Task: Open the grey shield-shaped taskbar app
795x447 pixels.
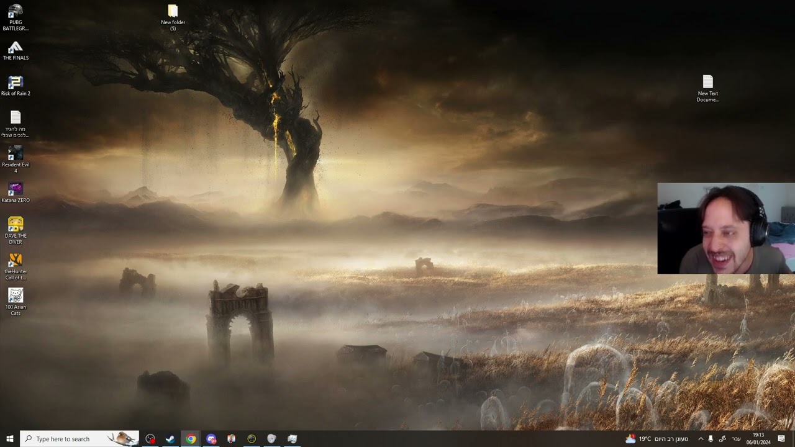Action: [271, 439]
